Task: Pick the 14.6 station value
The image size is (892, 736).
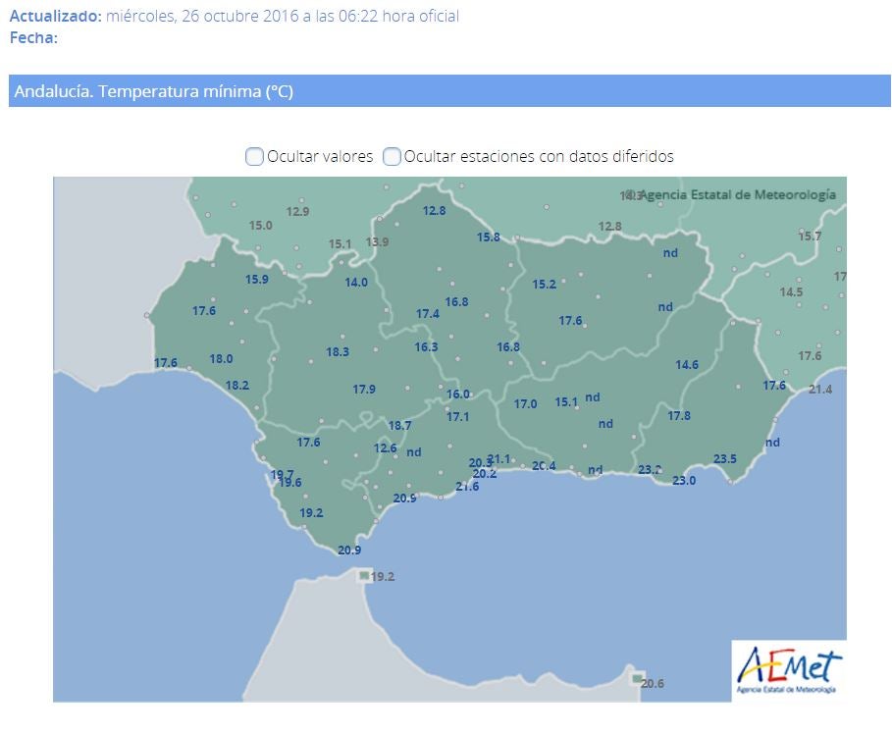Action: [x=687, y=365]
